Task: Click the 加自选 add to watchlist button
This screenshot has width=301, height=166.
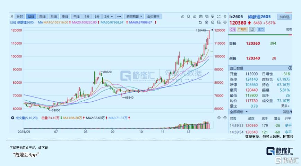Action: (284, 17)
